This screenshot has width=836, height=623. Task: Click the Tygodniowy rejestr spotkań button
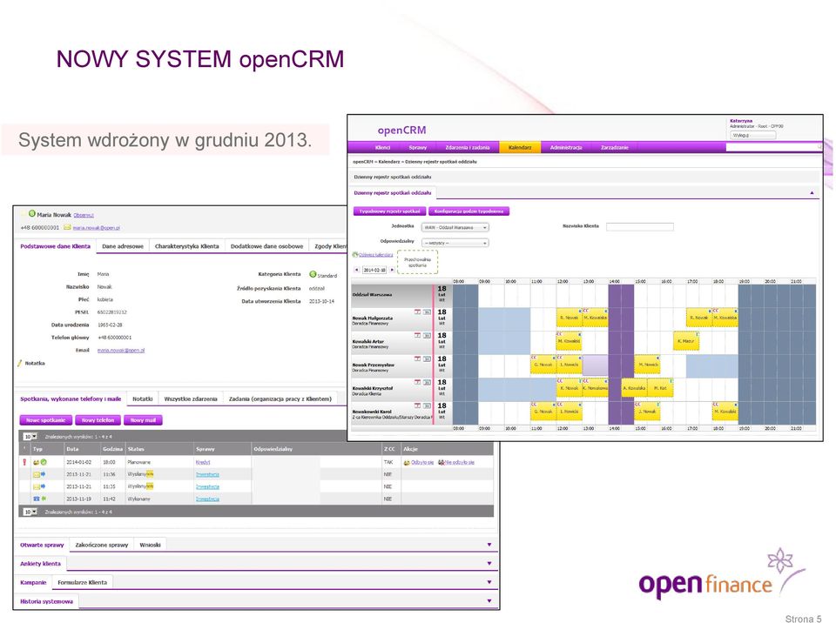pyautogui.click(x=390, y=211)
